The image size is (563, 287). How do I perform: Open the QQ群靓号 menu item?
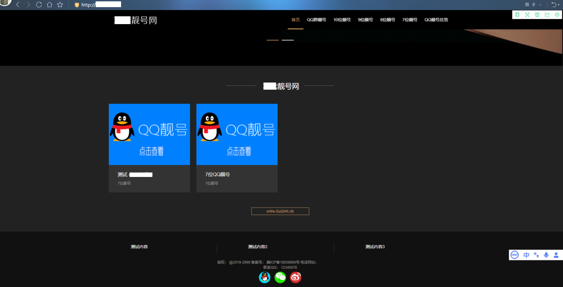(x=316, y=20)
